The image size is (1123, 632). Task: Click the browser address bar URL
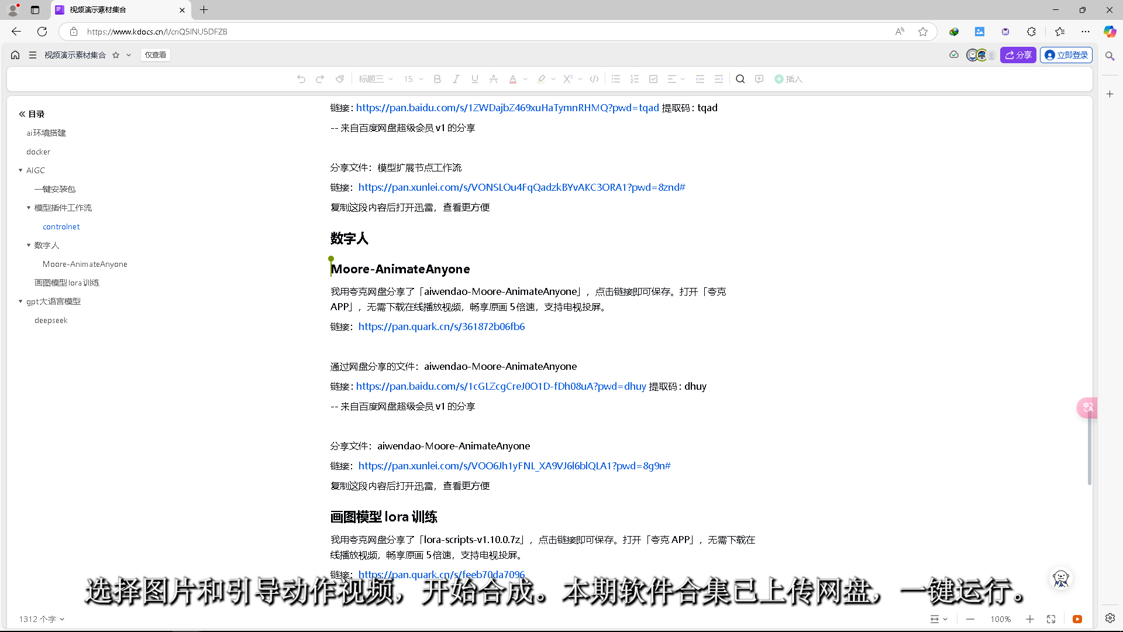[x=157, y=32]
